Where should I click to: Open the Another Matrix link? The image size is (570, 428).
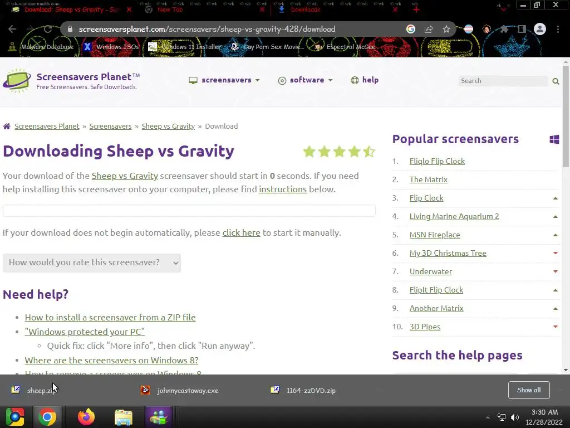click(x=436, y=308)
